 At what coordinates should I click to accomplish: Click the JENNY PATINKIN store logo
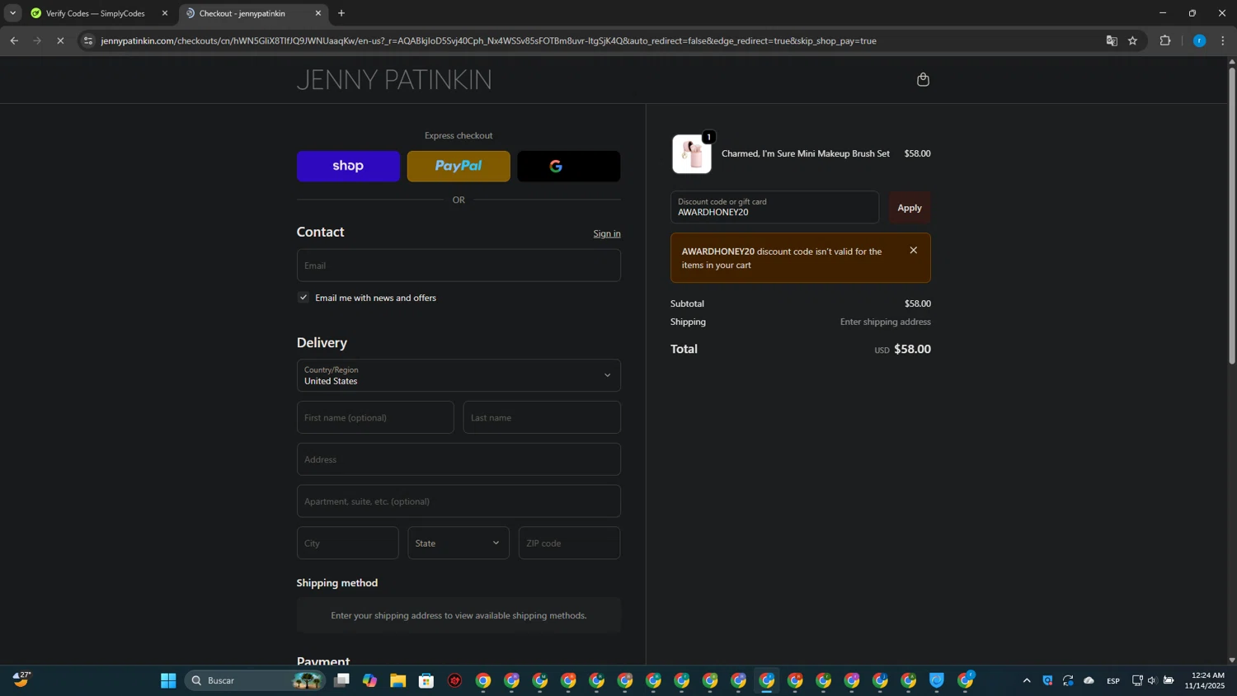(x=394, y=80)
